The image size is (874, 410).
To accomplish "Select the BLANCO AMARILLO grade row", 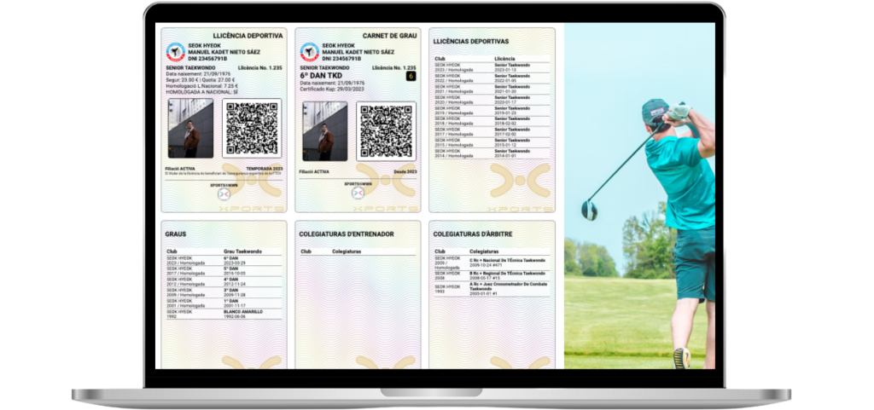I will [x=223, y=313].
